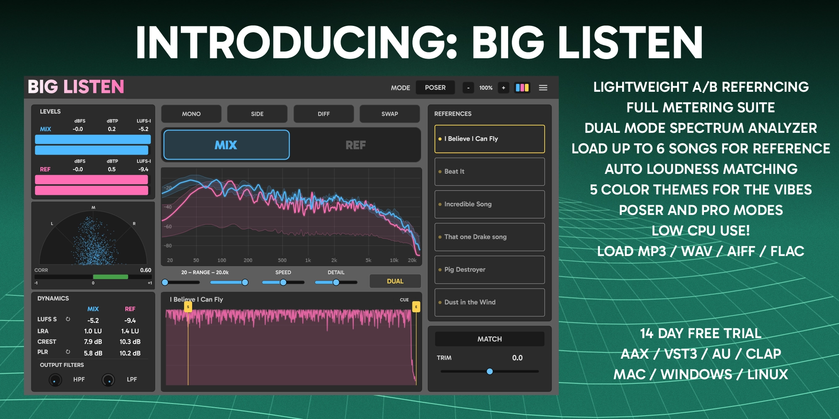Click the REF PLR value 10.2 dB
This screenshot has height=419, width=839.
point(130,353)
